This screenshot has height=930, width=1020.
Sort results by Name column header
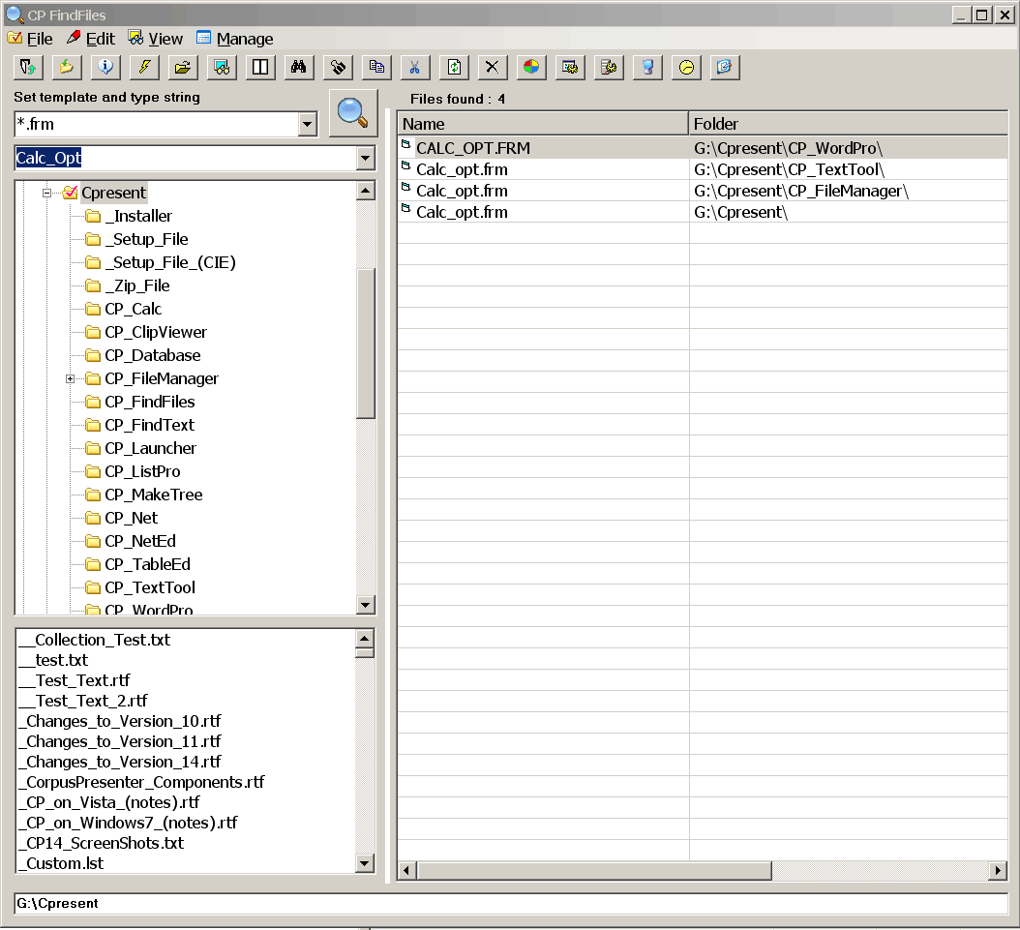[x=542, y=123]
